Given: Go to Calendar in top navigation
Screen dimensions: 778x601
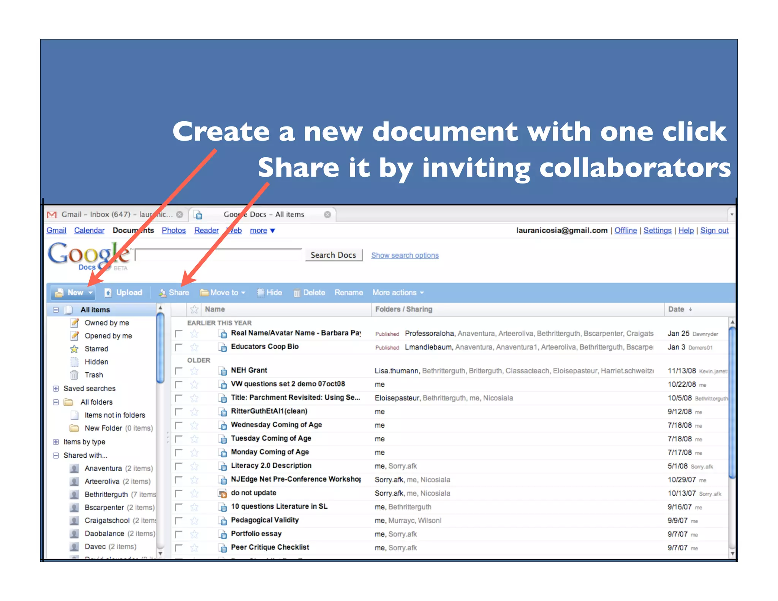Looking at the screenshot, I should 89,231.
